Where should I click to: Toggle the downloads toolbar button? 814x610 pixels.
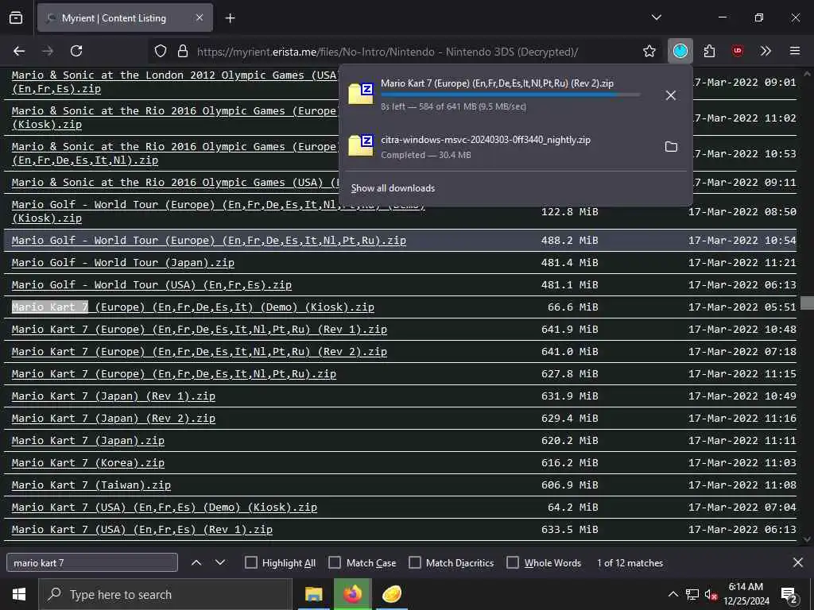point(680,51)
